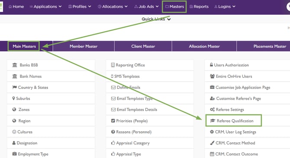290x158 pixels.
Task: Expand the Quick Links chevron
Action: point(169,19)
